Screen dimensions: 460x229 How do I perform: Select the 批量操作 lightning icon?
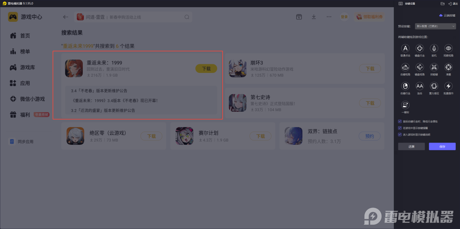tap(448, 86)
